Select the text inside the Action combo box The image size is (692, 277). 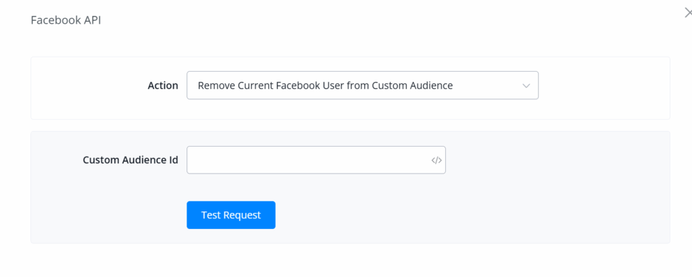pos(324,86)
